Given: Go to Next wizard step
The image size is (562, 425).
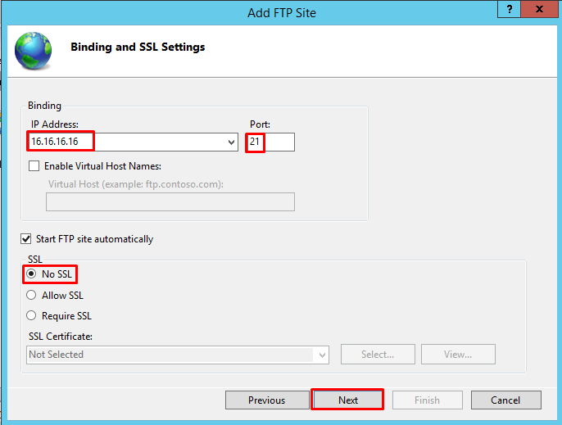Looking at the screenshot, I should (347, 400).
